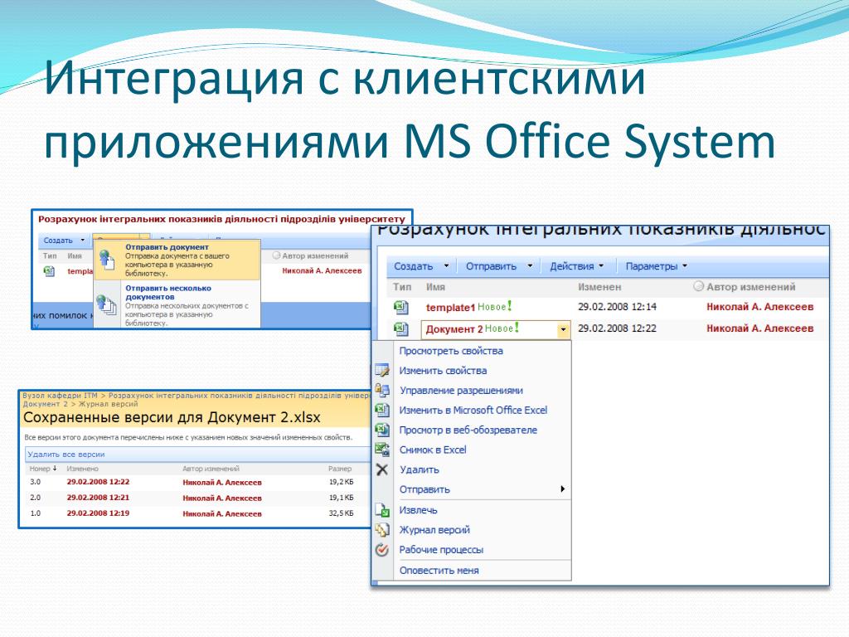Click the Управление разрешениями permissions icon

[x=382, y=390]
